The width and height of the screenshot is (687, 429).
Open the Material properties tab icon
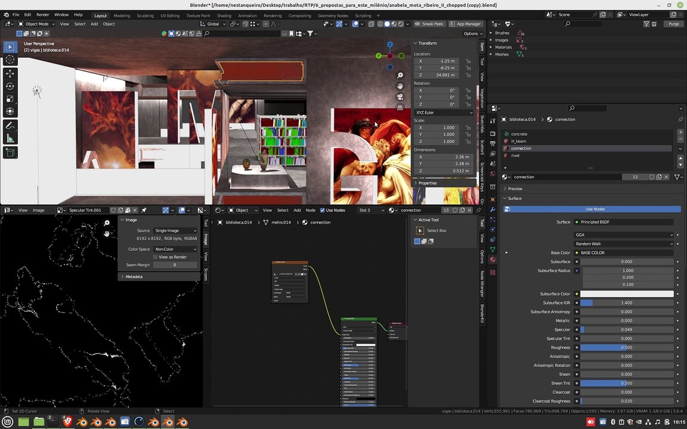(493, 260)
